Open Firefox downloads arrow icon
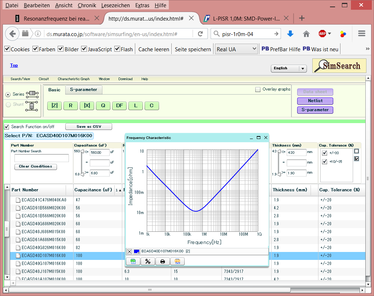The width and height of the screenshot is (374, 296). [290, 34]
